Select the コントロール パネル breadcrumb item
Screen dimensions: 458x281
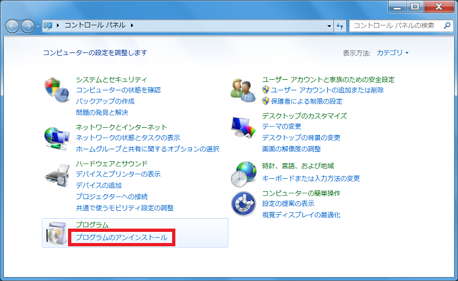[x=95, y=26]
